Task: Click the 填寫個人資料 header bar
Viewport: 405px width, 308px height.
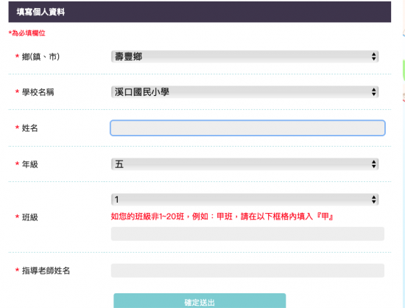Action: (200, 12)
